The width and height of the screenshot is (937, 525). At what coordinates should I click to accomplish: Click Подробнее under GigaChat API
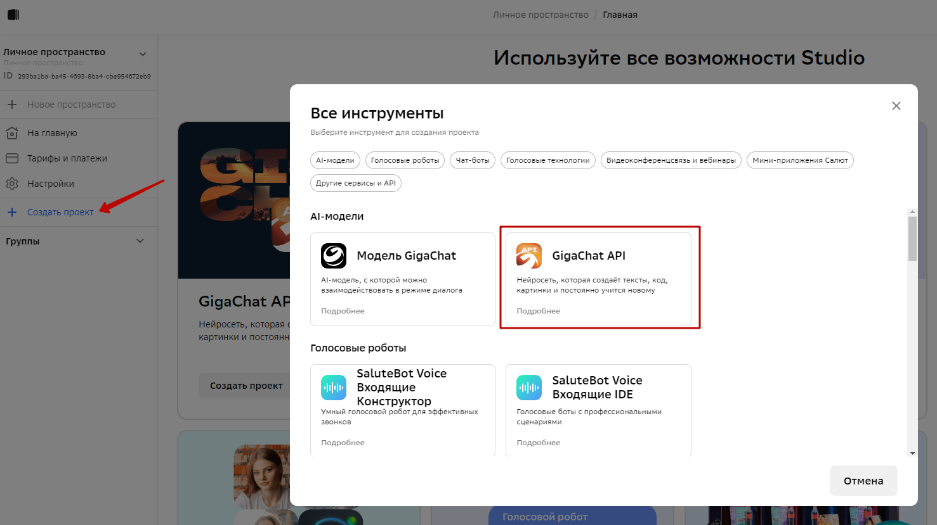(539, 311)
